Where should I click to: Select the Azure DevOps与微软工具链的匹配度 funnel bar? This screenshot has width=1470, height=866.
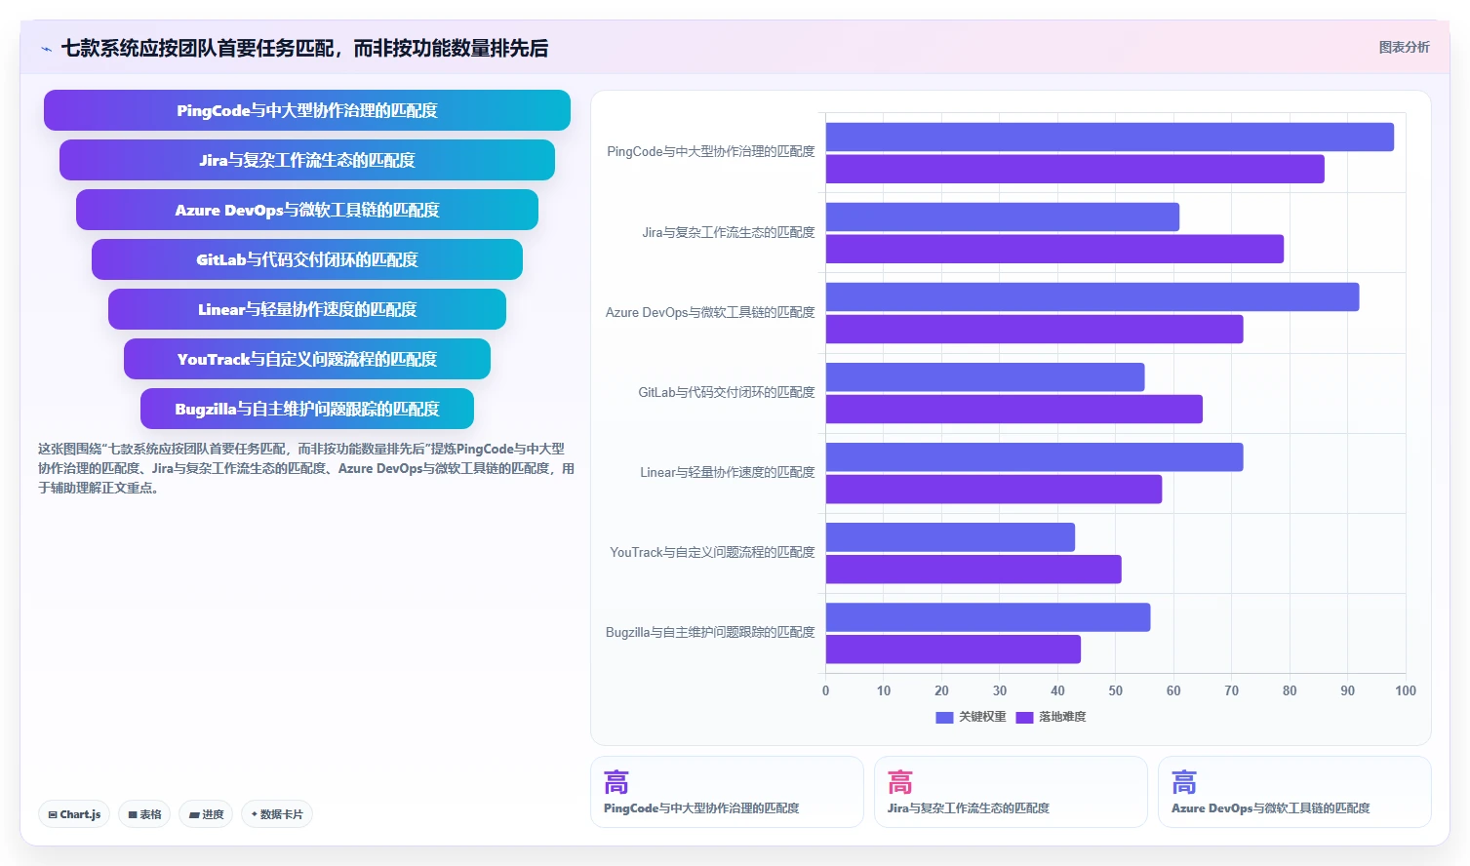(307, 210)
